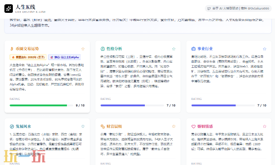Click the 人生K线 app logo icon

[x=9, y=9]
